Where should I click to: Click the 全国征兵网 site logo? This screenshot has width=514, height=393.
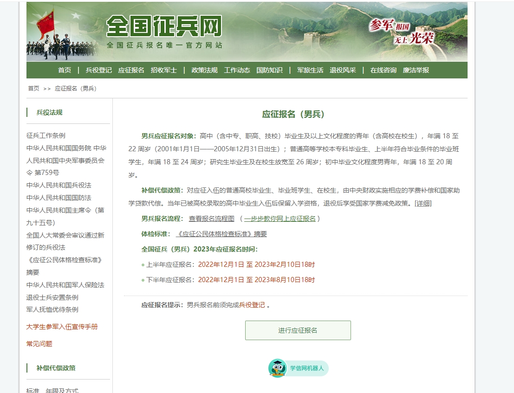tap(164, 27)
